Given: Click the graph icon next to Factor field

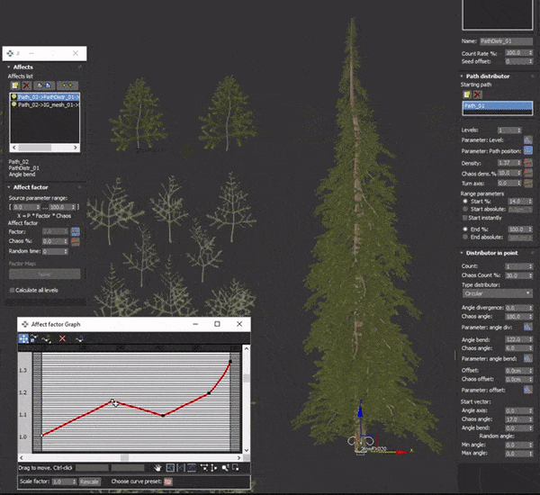Looking at the screenshot, I should 76,232.
